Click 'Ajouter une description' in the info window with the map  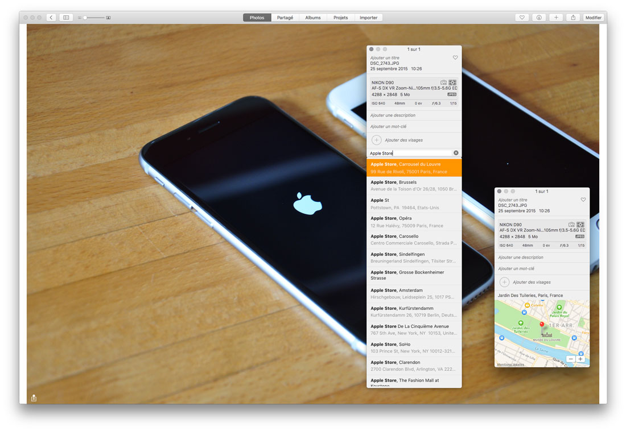pos(521,258)
